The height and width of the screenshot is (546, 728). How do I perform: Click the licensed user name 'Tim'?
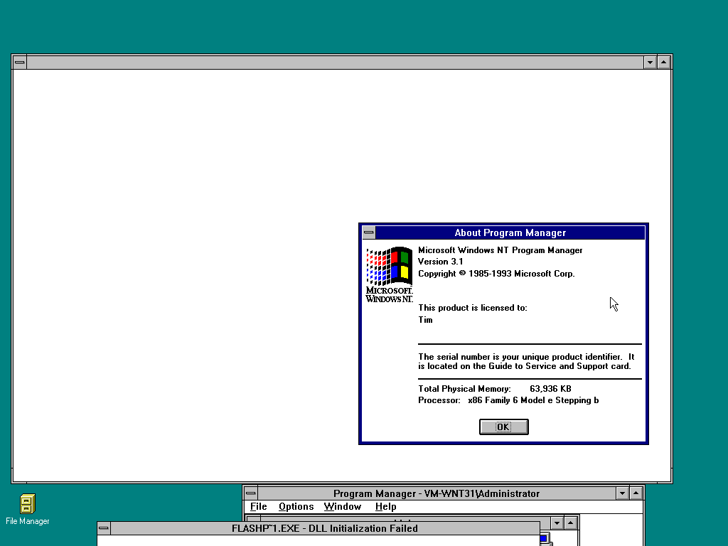point(425,319)
